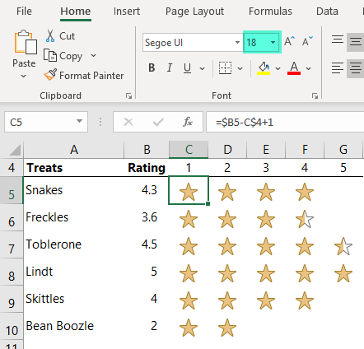Screen dimensions: 364x349
Task: Select column B header
Action: 147,150
